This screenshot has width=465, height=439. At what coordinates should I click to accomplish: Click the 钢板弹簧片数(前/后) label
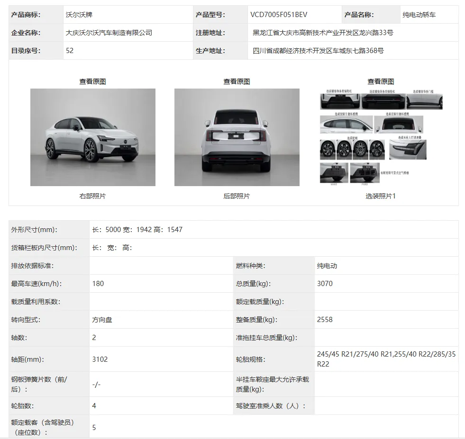[x=39, y=384]
